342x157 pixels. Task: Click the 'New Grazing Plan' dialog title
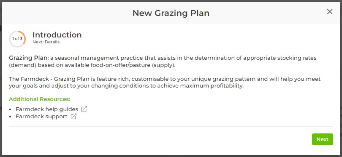(x=171, y=13)
